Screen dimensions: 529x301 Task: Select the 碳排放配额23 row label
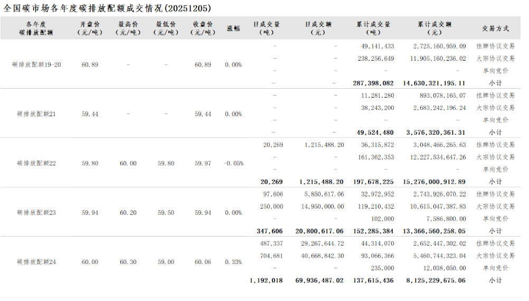coord(36,213)
